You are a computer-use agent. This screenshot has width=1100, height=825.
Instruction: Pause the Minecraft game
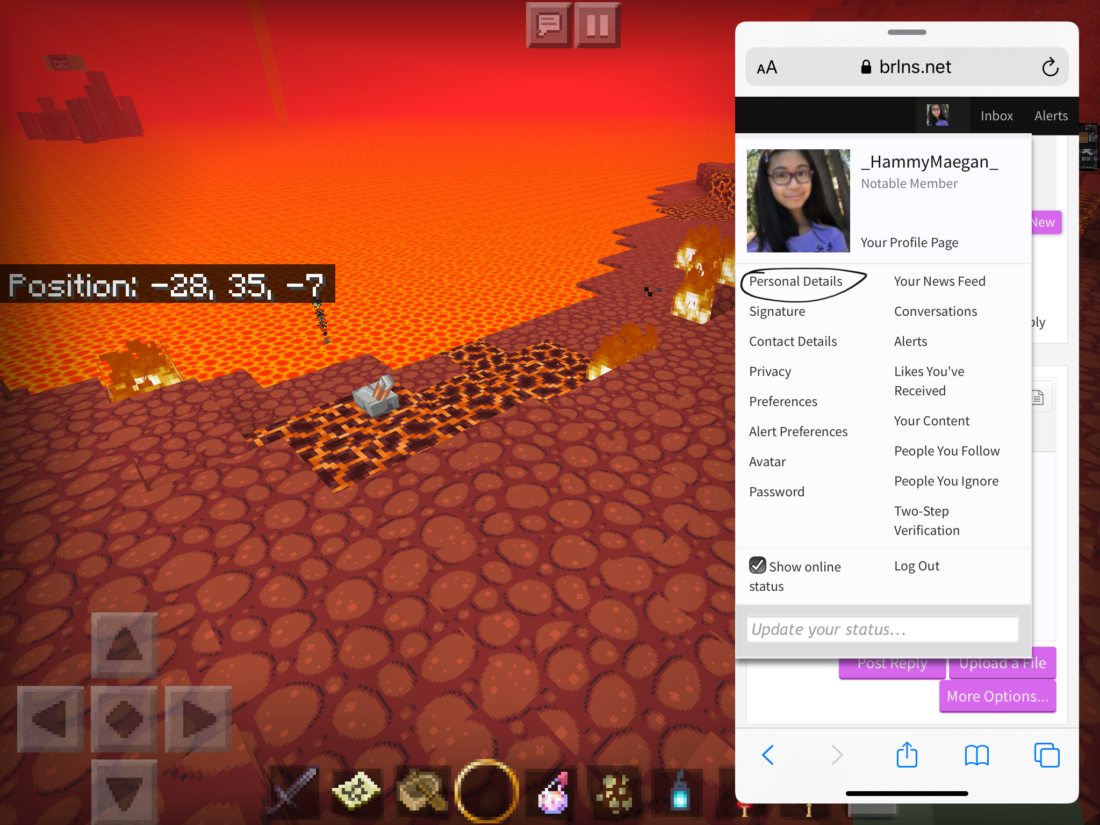point(598,25)
